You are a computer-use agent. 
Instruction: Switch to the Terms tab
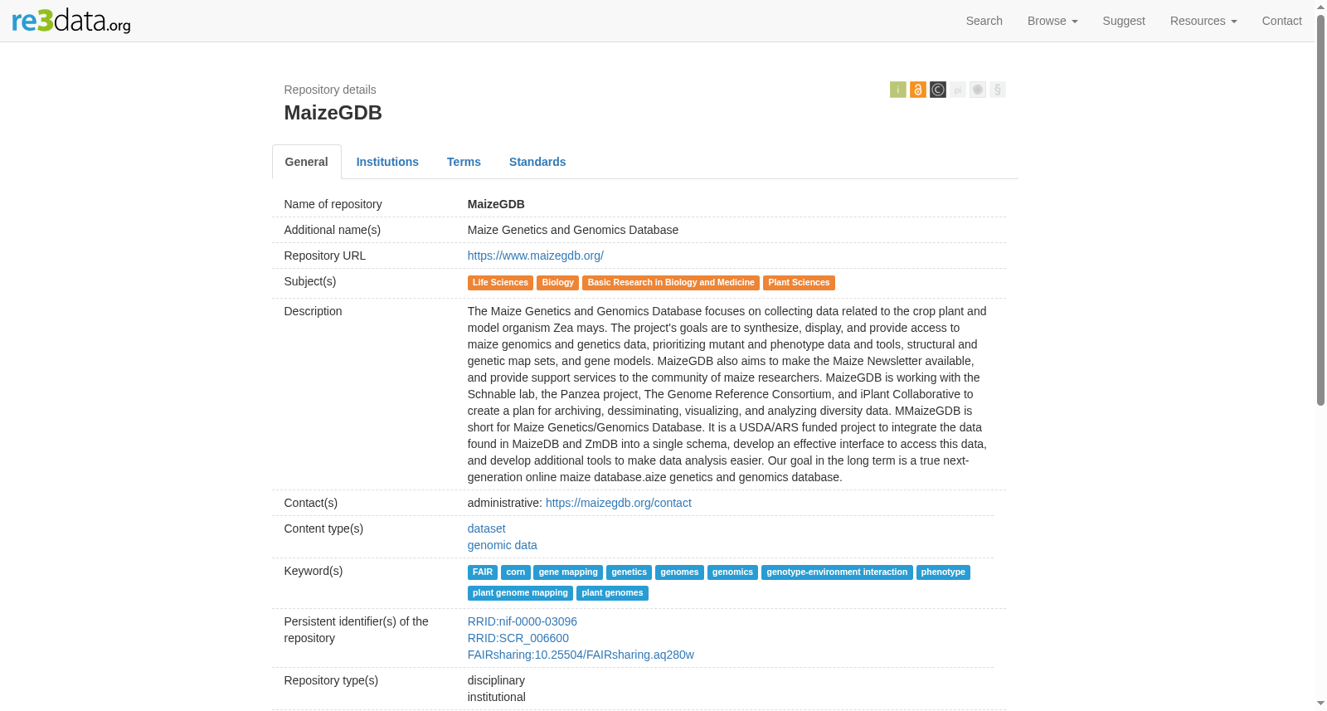click(464, 162)
